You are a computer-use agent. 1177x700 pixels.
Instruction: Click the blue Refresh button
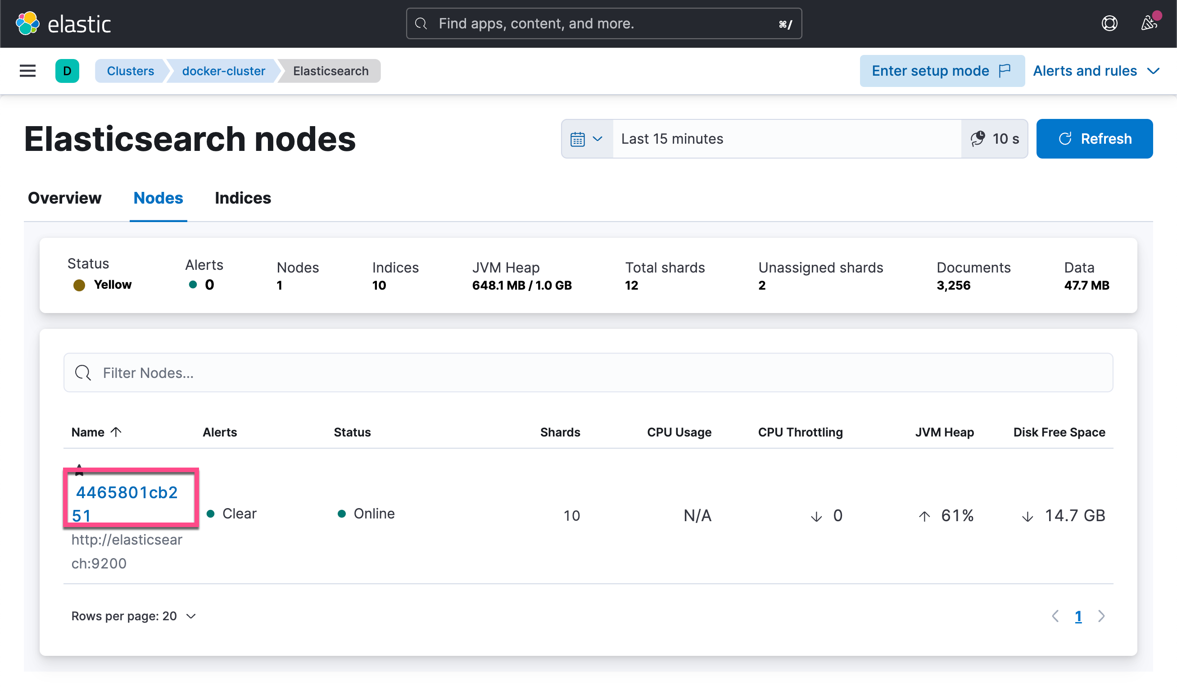pyautogui.click(x=1094, y=139)
